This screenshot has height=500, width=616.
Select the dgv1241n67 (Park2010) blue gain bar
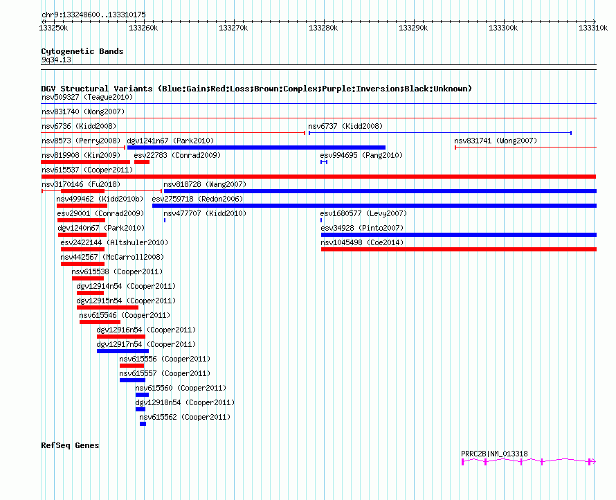pyautogui.click(x=256, y=148)
